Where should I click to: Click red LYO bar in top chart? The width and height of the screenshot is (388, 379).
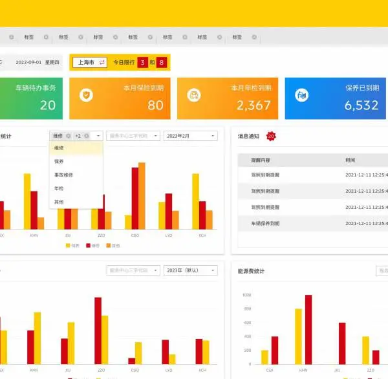pos(169,211)
